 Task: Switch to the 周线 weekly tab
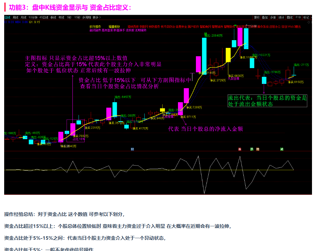click(16, 17)
